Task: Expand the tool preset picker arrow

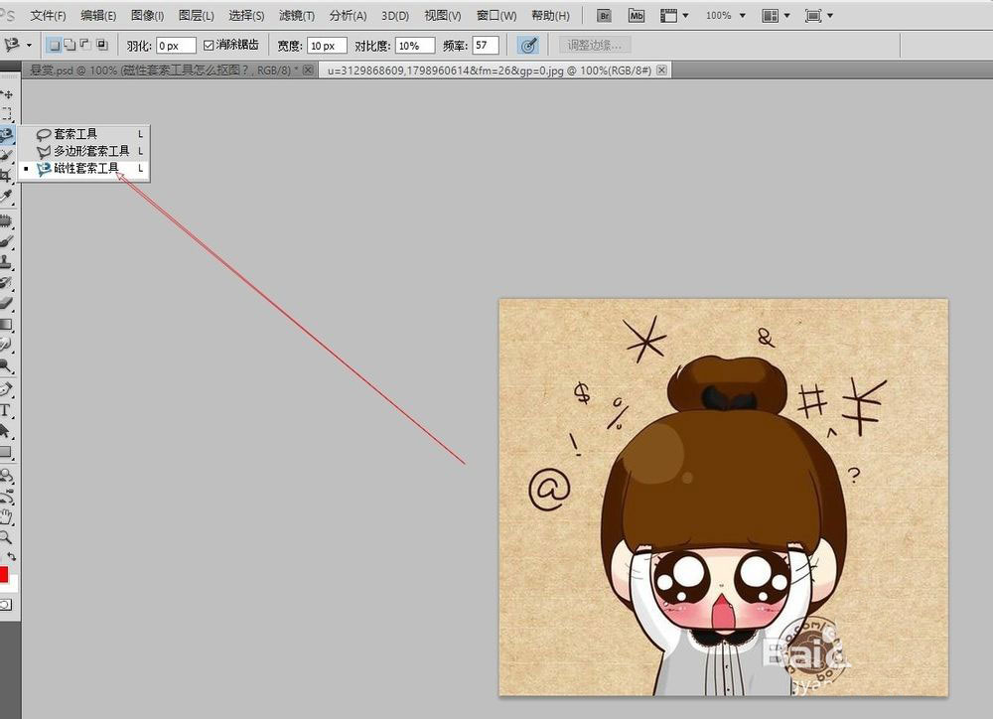Action: [x=29, y=46]
